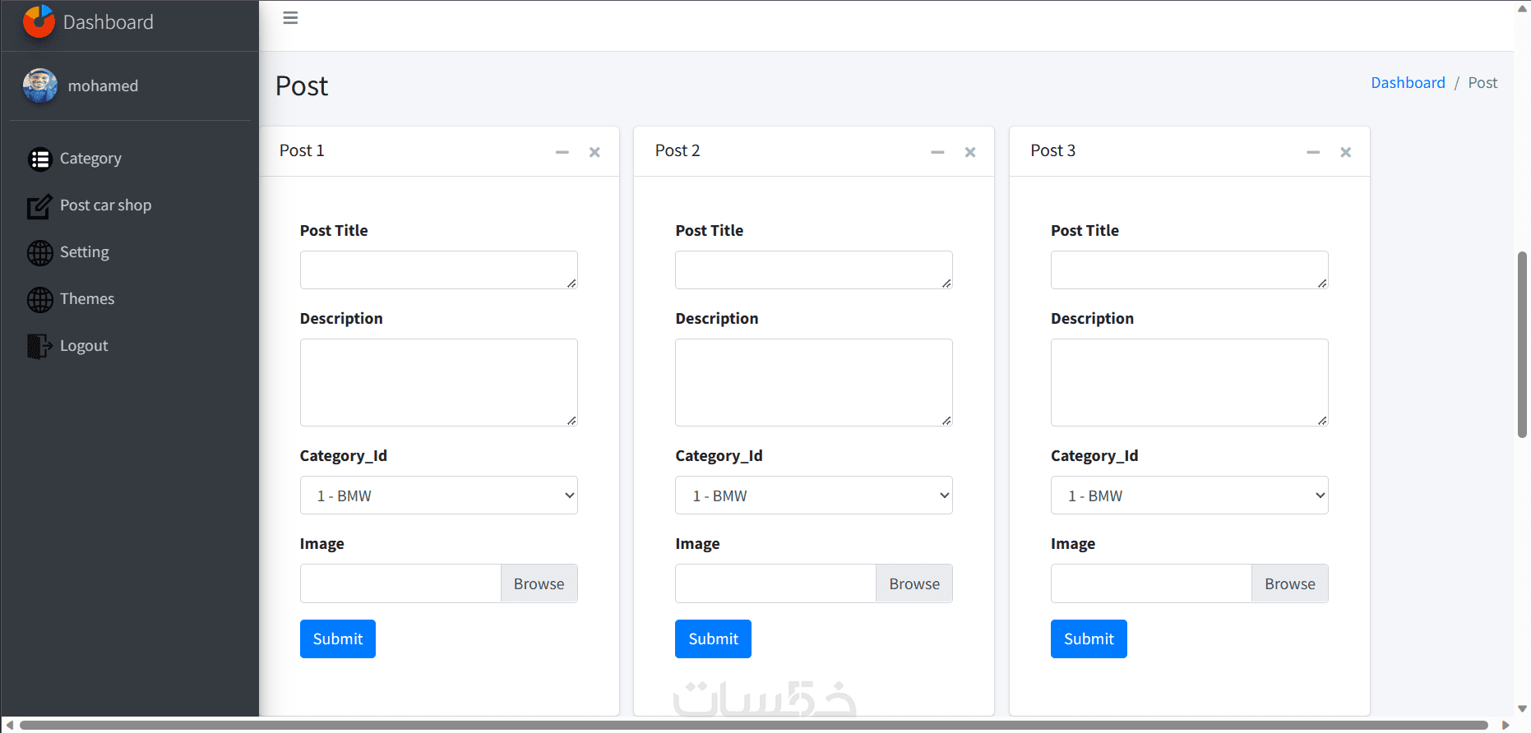Click the Post 2 Description text area
This screenshot has width=1531, height=733.
[813, 382]
